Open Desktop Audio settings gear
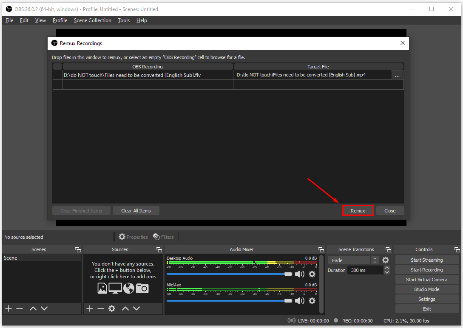 click(312, 274)
